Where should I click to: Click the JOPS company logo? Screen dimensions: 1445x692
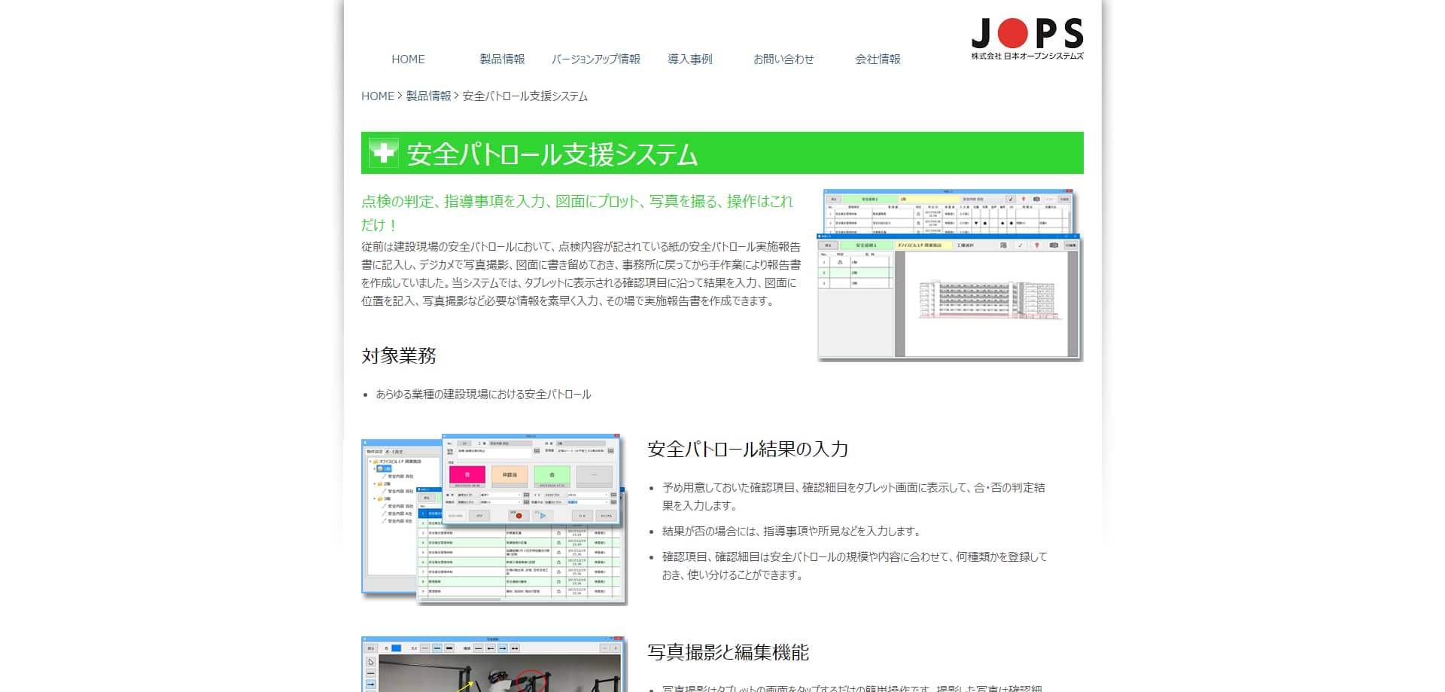pos(1027,39)
